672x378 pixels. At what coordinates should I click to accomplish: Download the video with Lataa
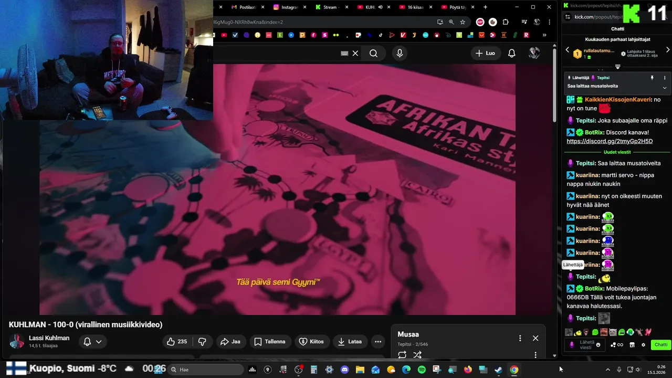350,341
